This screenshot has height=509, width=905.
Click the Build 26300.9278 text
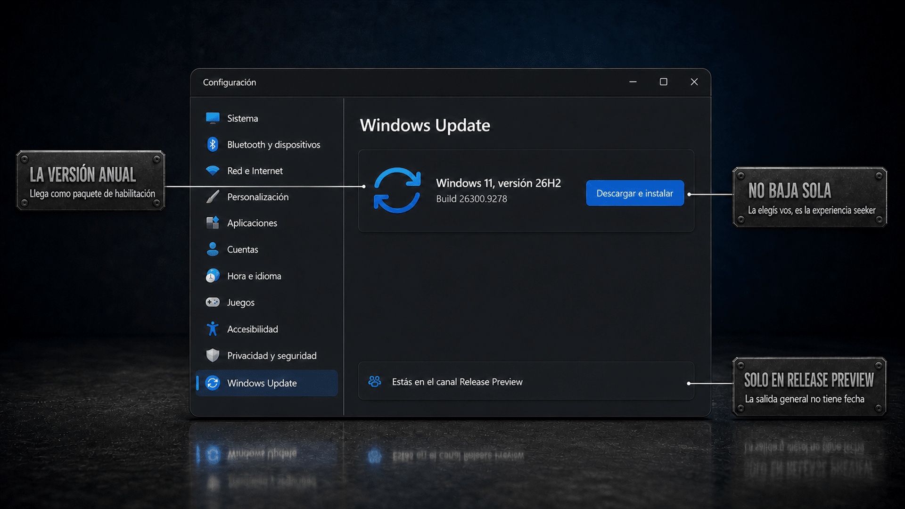[472, 199]
